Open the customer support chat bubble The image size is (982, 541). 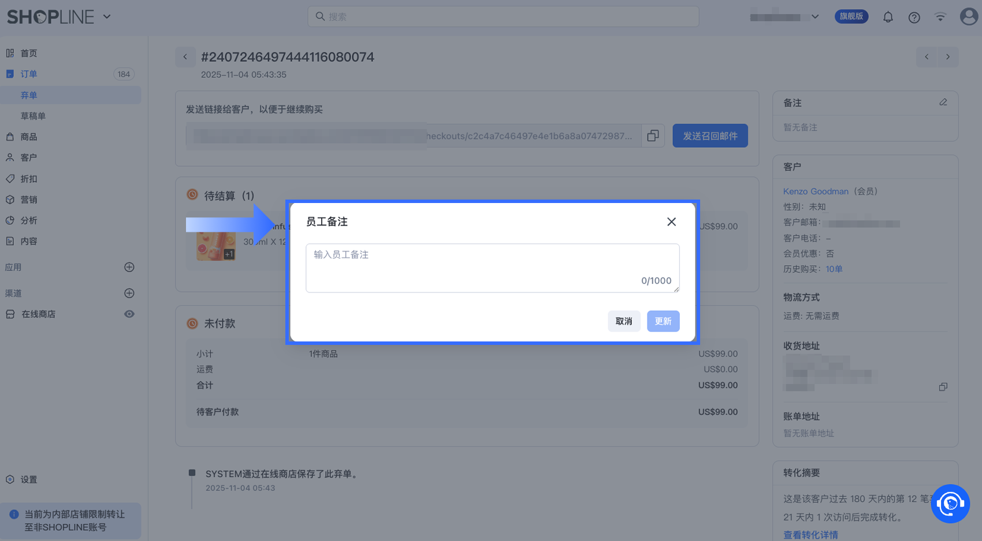[x=950, y=504]
